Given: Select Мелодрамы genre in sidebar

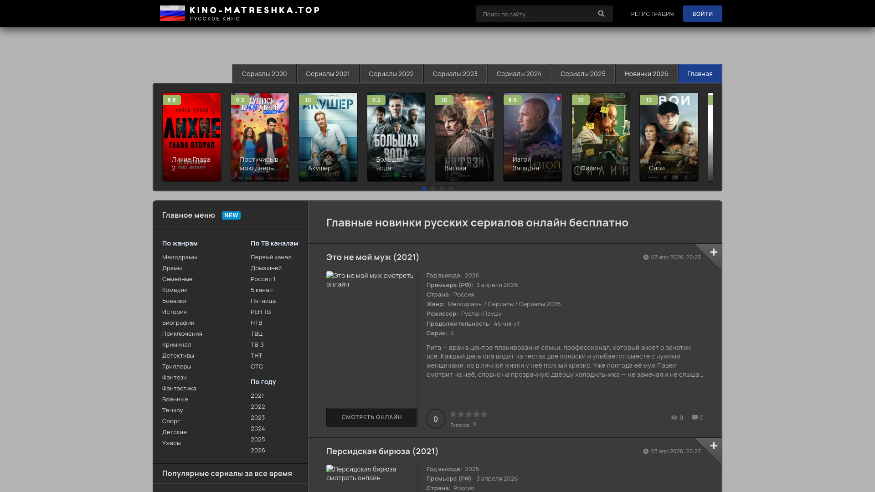Looking at the screenshot, I should [x=180, y=257].
